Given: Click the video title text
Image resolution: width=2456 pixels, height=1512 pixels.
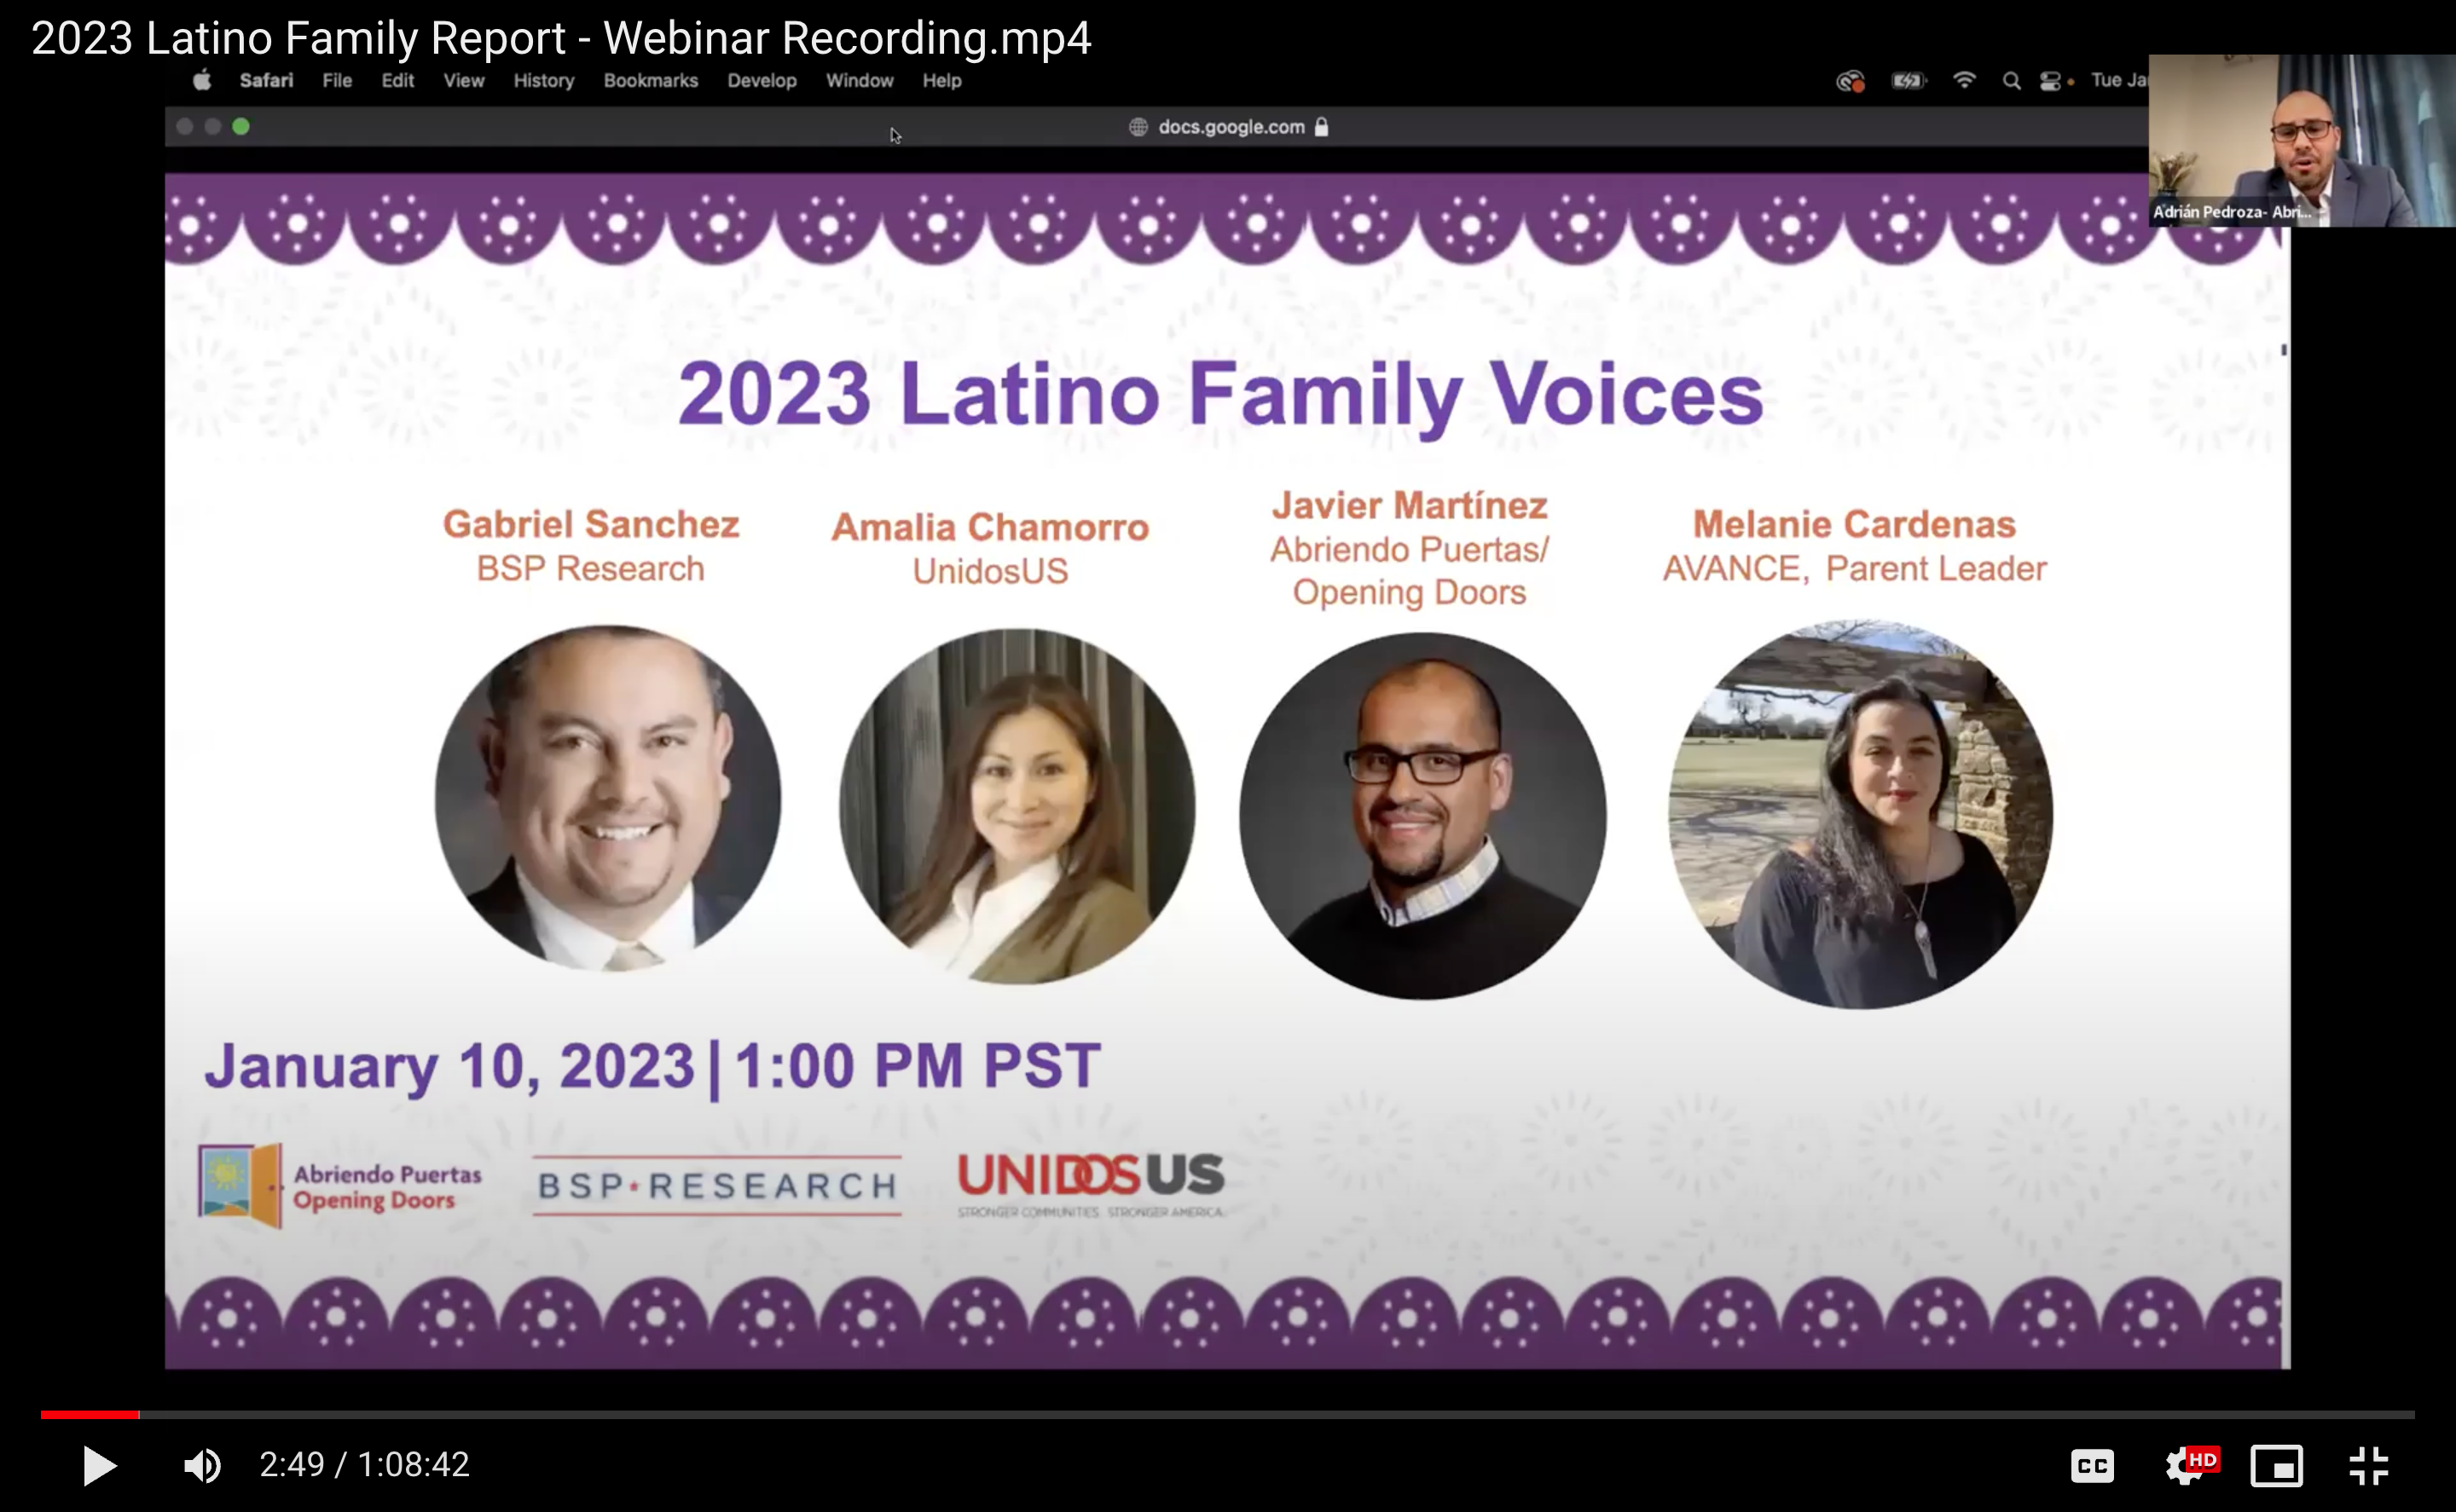Looking at the screenshot, I should (561, 38).
